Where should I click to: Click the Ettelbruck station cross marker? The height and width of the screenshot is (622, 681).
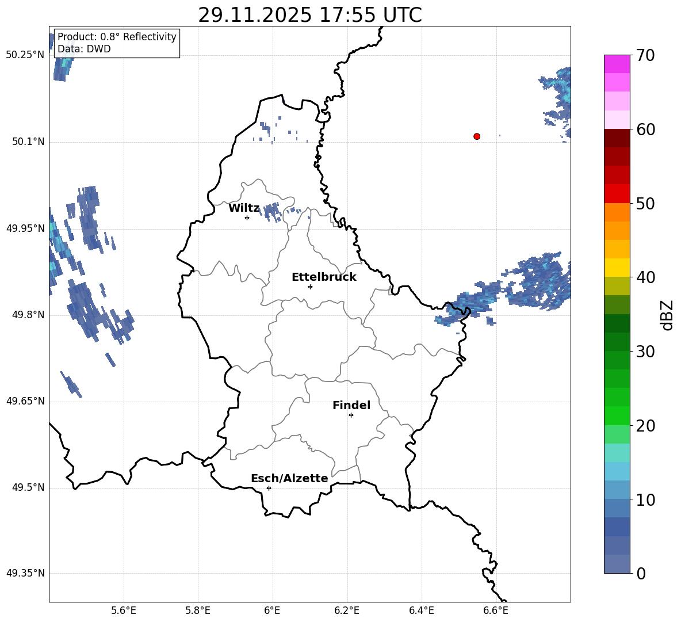(x=310, y=287)
